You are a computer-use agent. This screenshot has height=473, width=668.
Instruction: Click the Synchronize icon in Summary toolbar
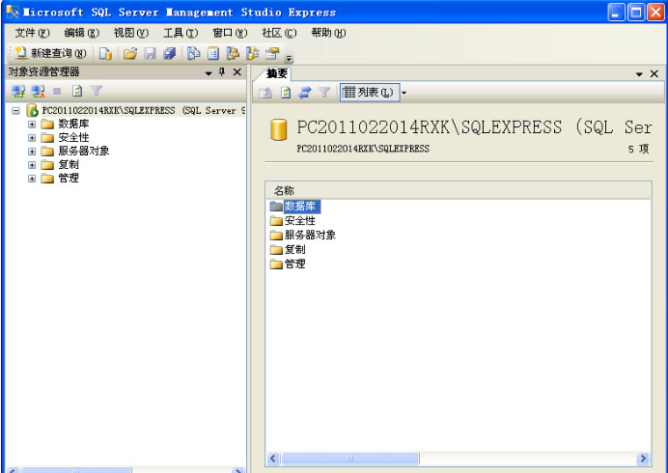click(305, 93)
